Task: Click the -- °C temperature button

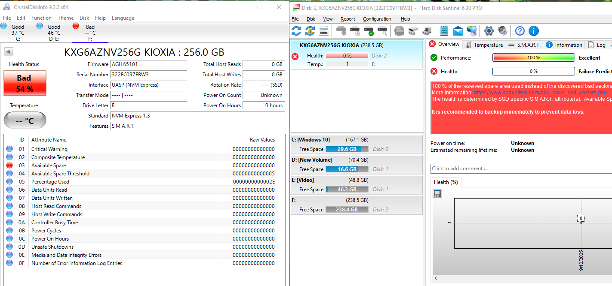Action: (25, 120)
